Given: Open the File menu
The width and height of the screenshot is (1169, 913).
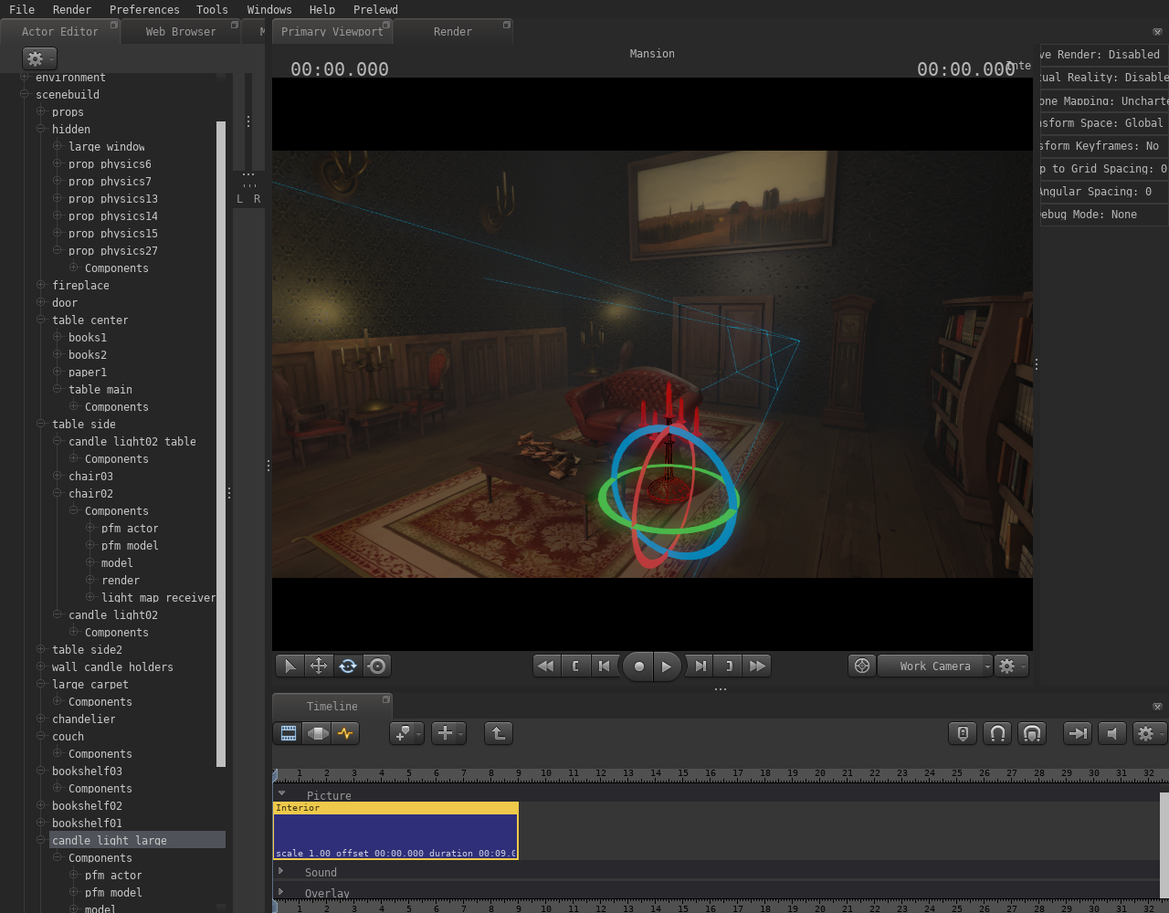Looking at the screenshot, I should point(22,9).
